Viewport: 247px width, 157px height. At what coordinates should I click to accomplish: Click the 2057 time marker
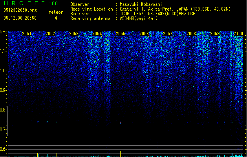[x=168, y=34]
